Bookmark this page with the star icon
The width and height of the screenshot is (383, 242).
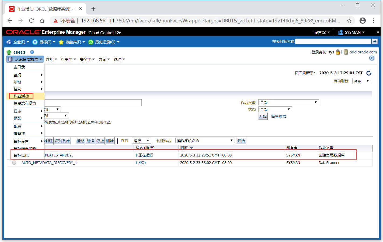click(349, 21)
